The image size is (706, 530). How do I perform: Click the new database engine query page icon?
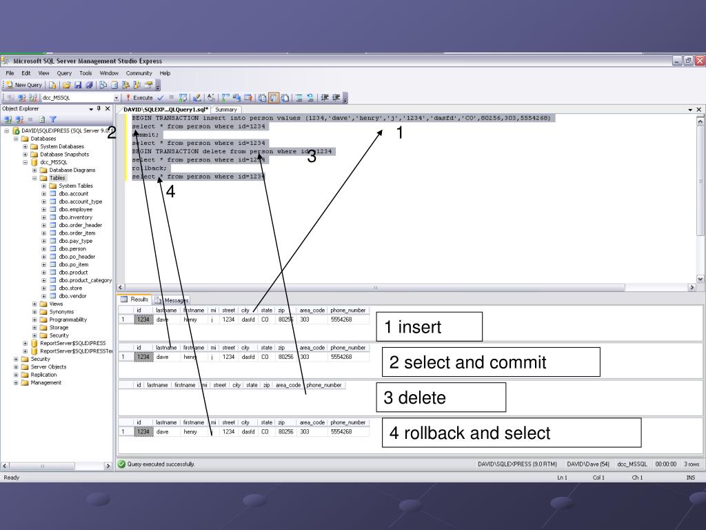[x=52, y=85]
